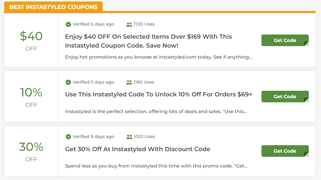The image size is (321, 180).
Task: Click verified badge icon on 10% coupon
Action: (68, 82)
